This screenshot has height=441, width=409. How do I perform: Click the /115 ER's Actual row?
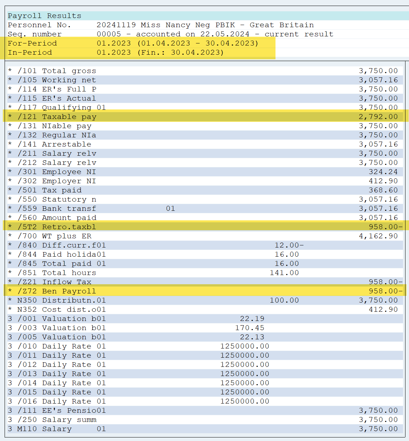tap(205, 99)
